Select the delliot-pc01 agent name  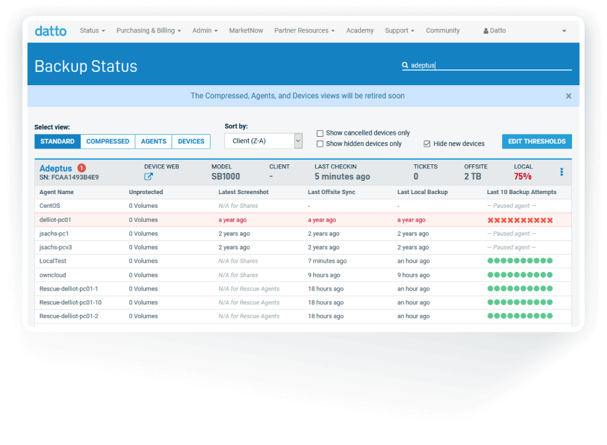[55, 220]
